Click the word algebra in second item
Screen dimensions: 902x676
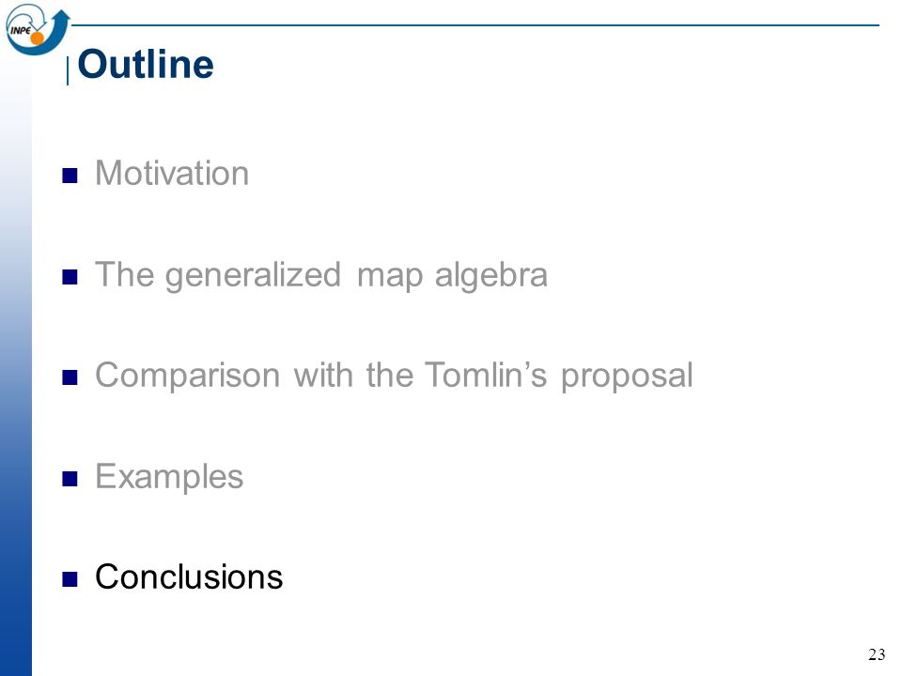(490, 276)
